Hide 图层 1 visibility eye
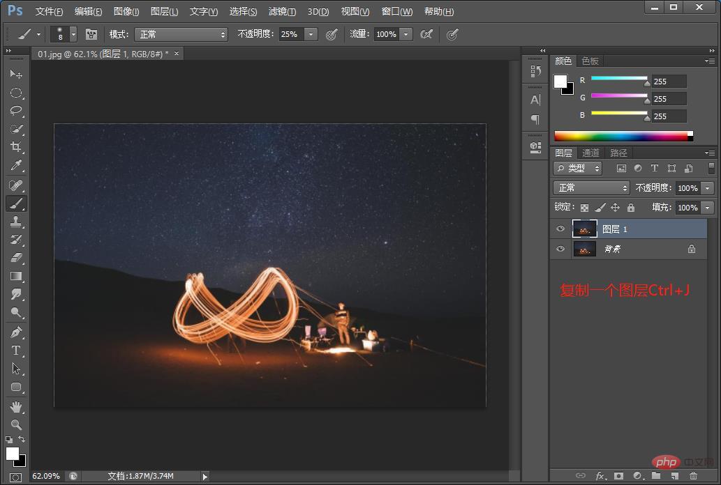 (x=560, y=229)
